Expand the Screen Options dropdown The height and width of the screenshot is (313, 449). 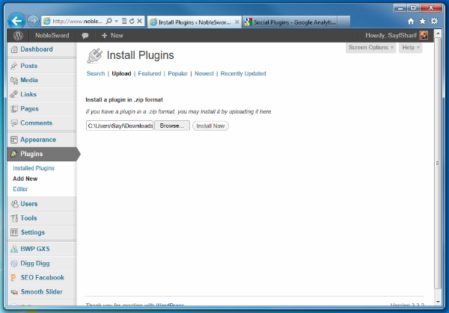[x=371, y=48]
